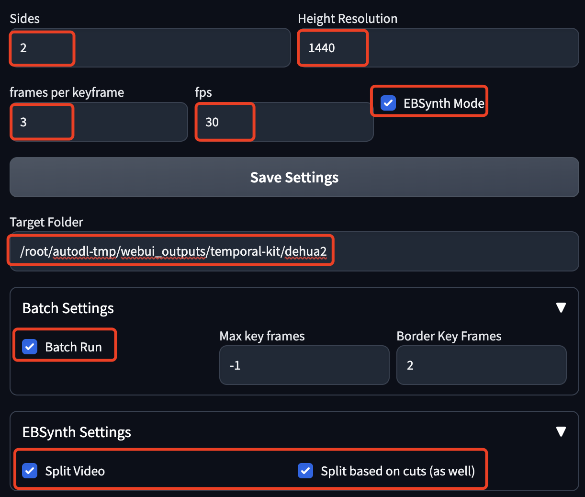585x497 pixels.
Task: Click the Border Key Frames field showing 2
Action: (x=481, y=365)
